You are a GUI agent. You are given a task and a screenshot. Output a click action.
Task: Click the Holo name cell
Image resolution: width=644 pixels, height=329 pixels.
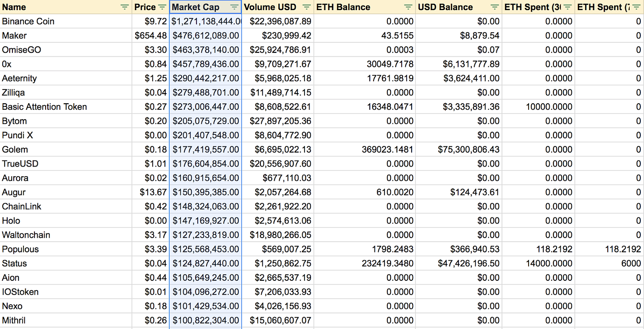point(66,220)
